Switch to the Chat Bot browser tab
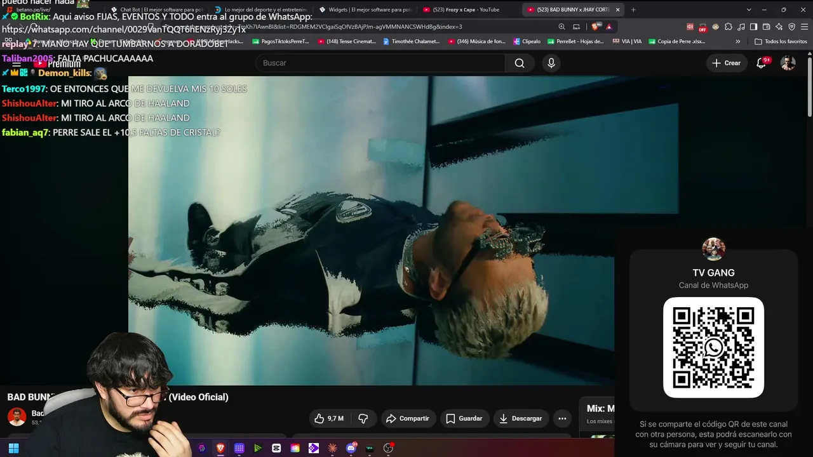This screenshot has height=457, width=813. pyautogui.click(x=157, y=10)
